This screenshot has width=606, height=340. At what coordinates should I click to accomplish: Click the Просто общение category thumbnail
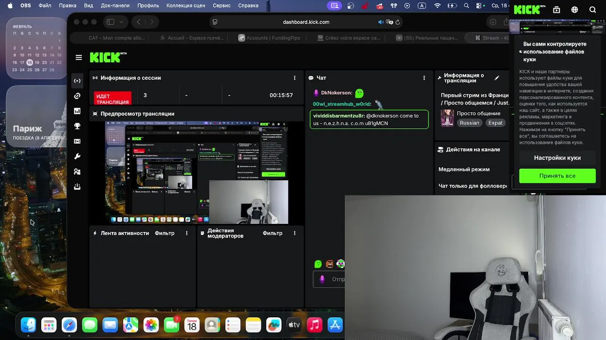pos(447,118)
